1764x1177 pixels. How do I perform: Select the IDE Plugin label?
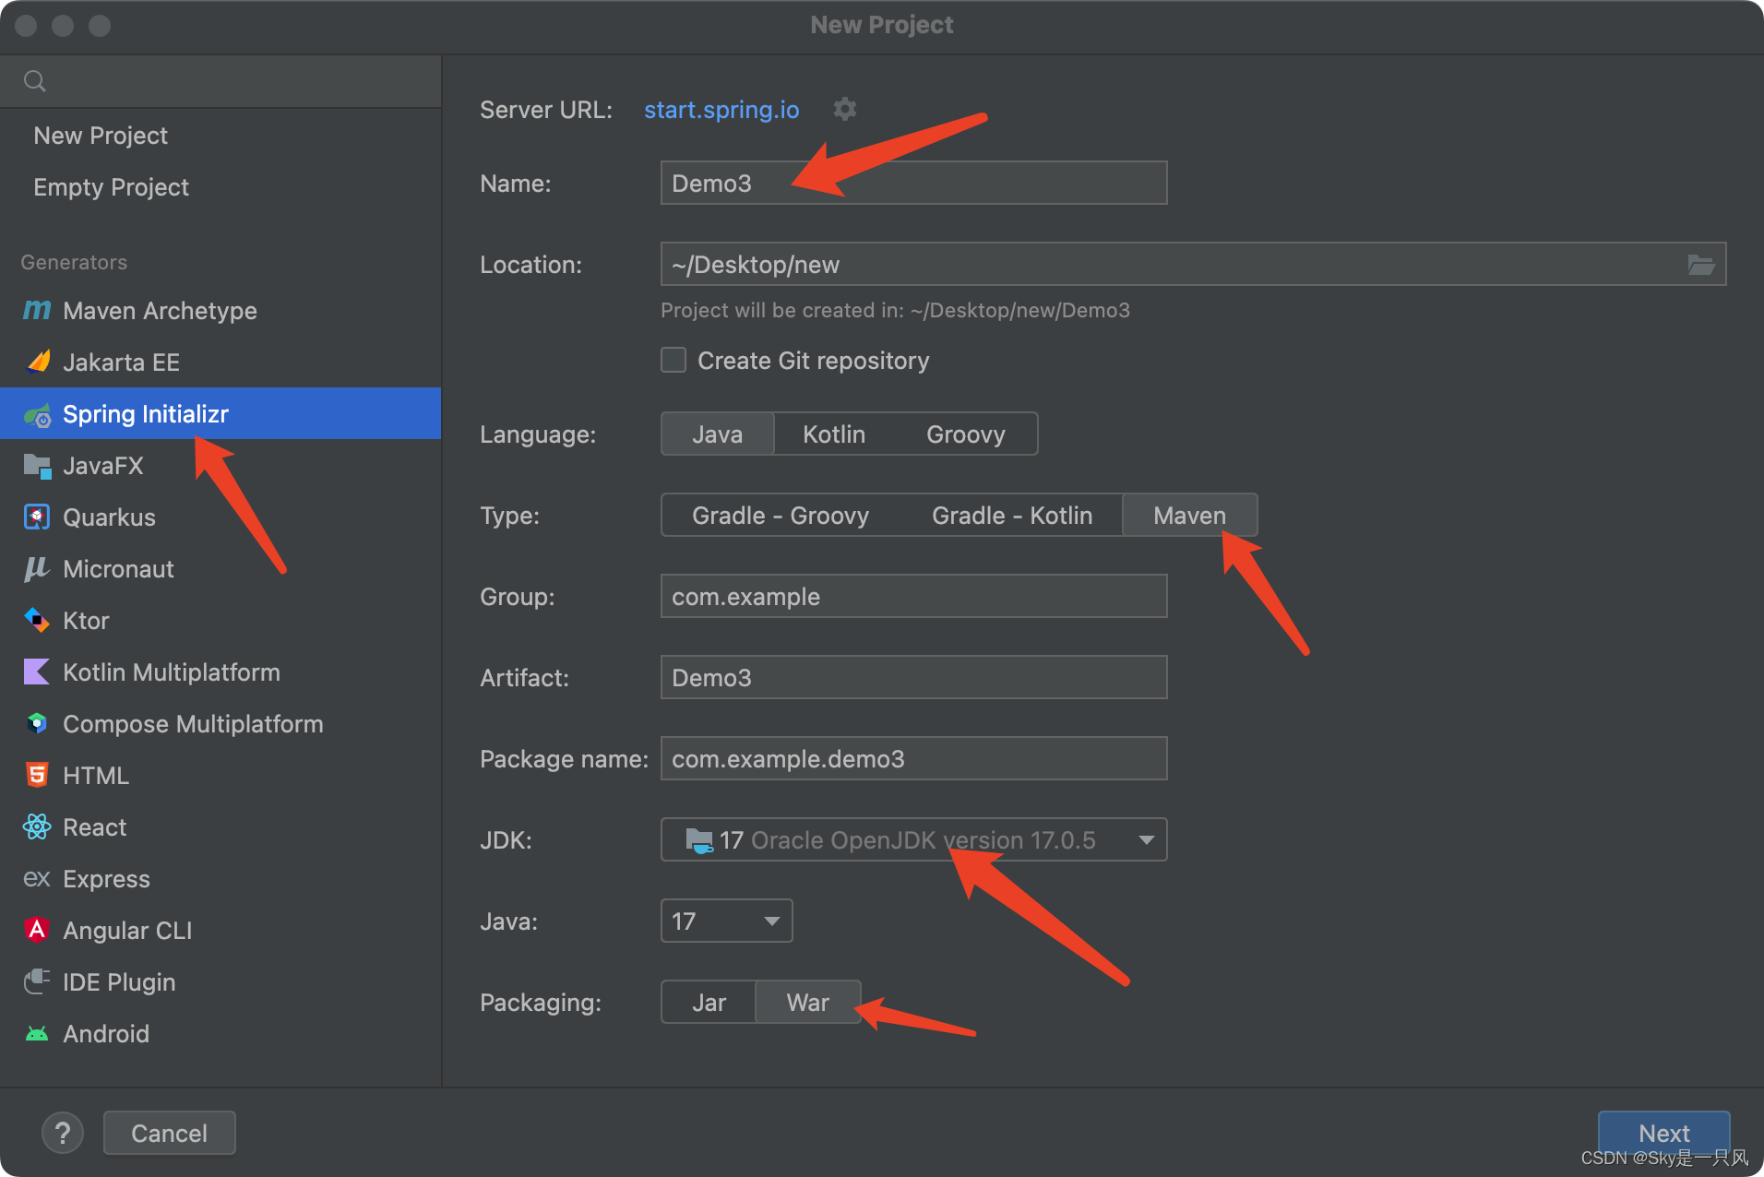119,982
